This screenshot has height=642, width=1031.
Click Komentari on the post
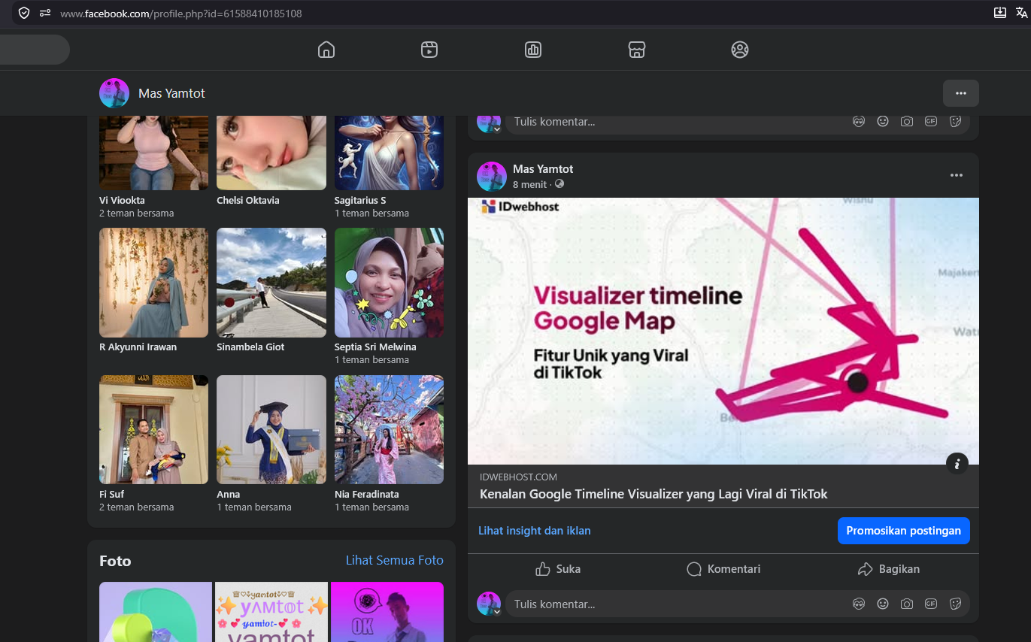point(723,569)
